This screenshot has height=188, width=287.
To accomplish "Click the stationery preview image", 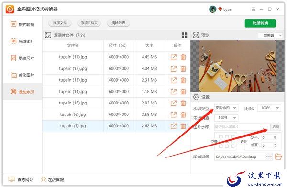I will pos(237,66).
